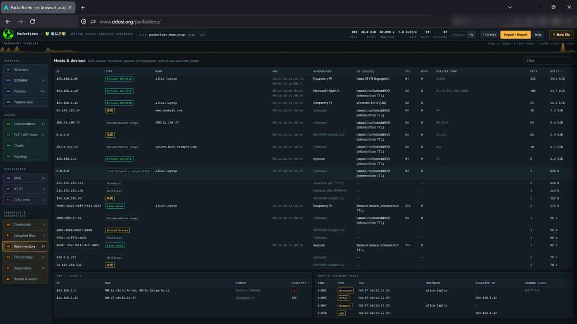Click the Report & export RP icon
The height and width of the screenshot is (324, 577).
[x=8, y=279]
